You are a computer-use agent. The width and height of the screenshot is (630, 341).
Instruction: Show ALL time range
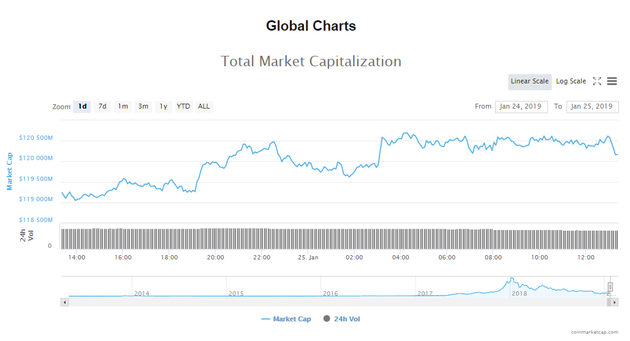coord(204,107)
